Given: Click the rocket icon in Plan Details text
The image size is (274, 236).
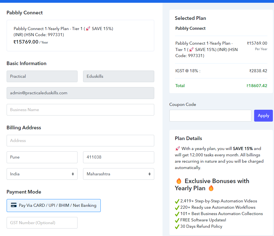Looking at the screenshot, I should pyautogui.click(x=177, y=149).
